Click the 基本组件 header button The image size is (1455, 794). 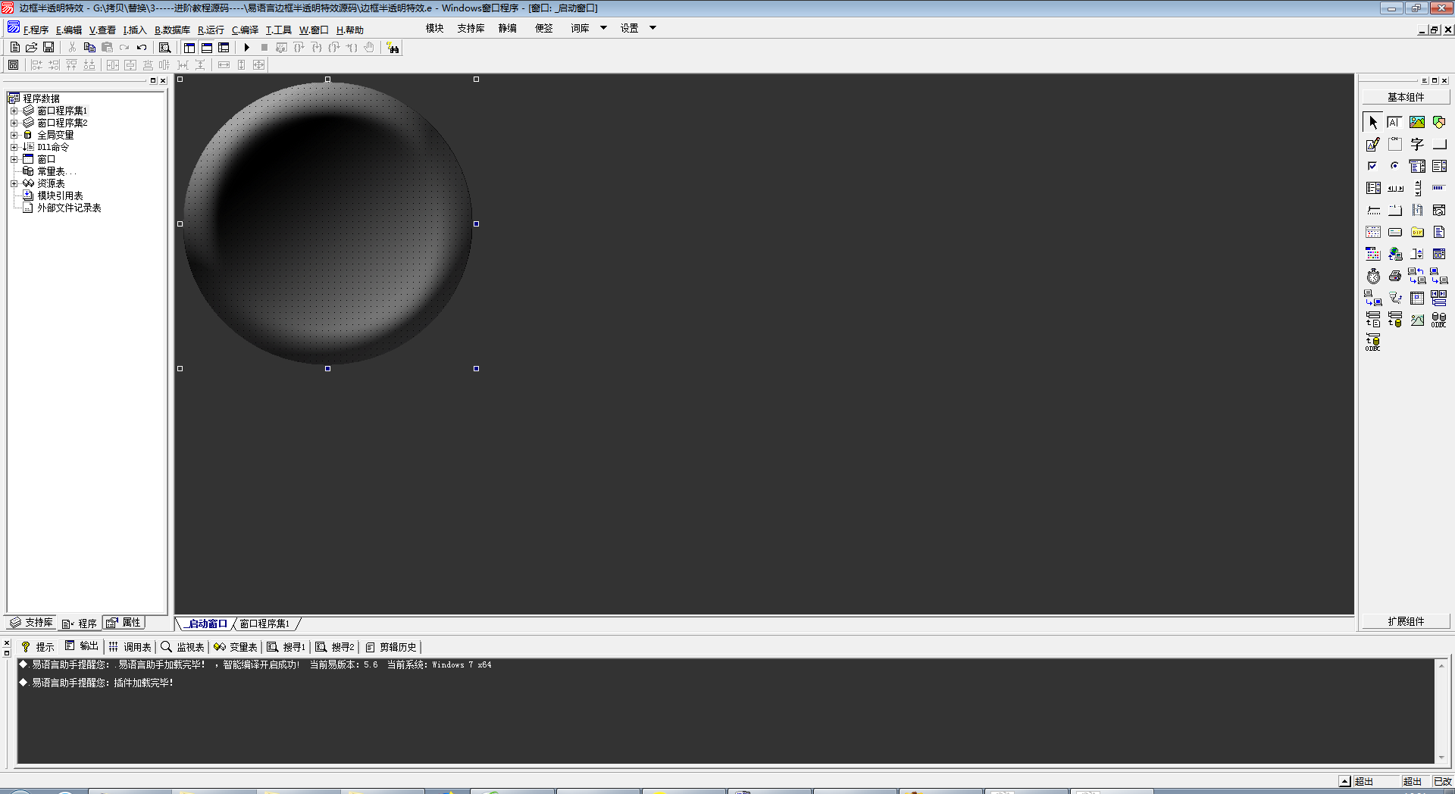1406,97
